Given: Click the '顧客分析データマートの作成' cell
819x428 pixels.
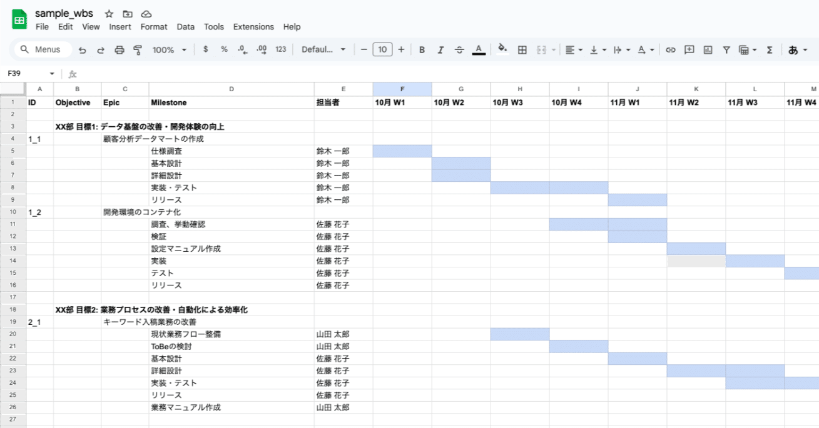Looking at the screenshot, I should 125,139.
